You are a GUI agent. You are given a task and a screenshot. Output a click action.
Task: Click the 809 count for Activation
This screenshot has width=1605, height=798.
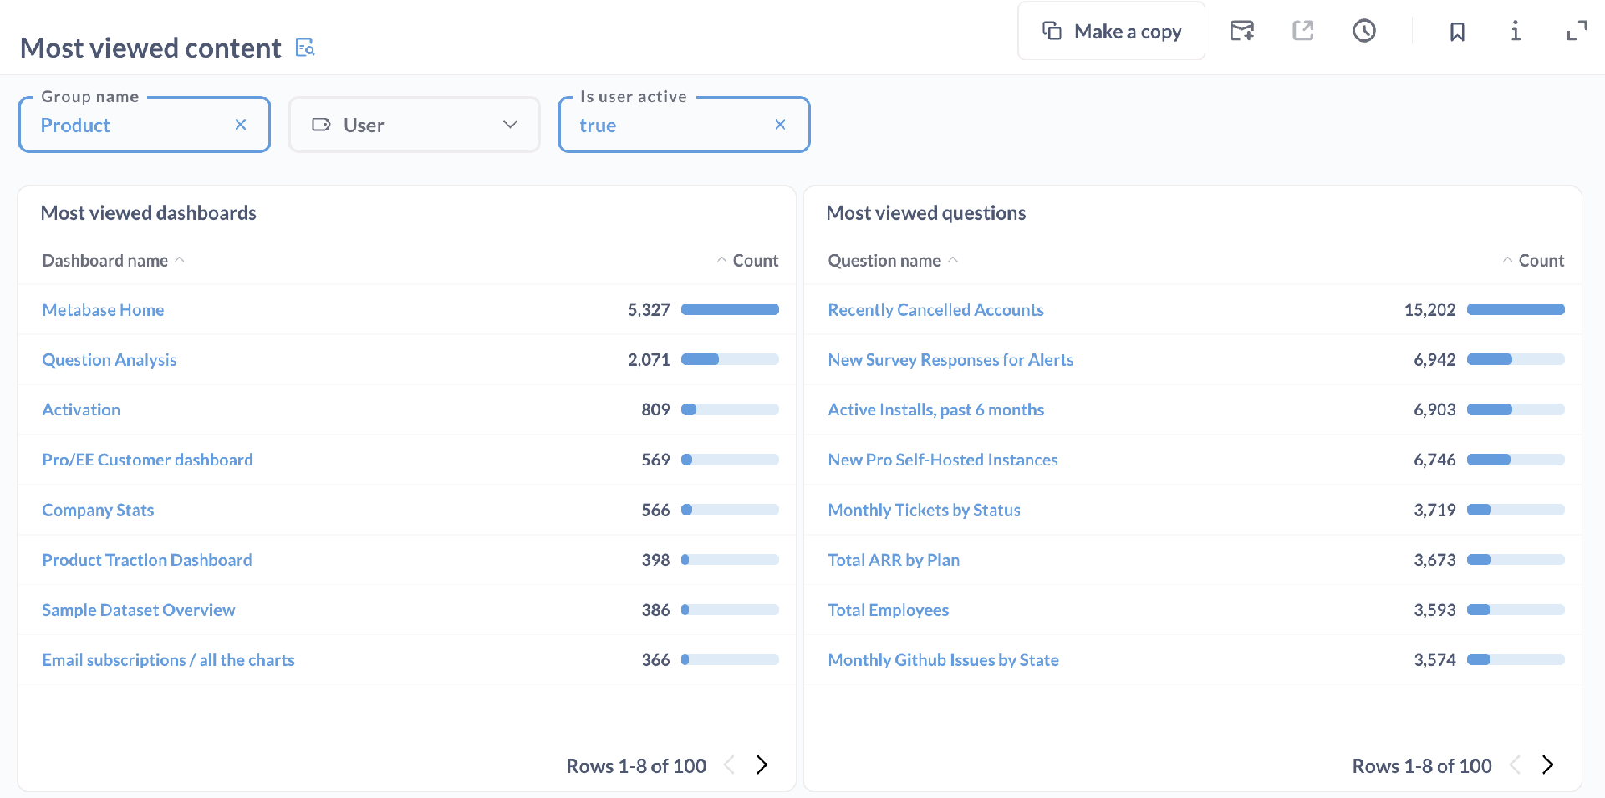pos(655,409)
